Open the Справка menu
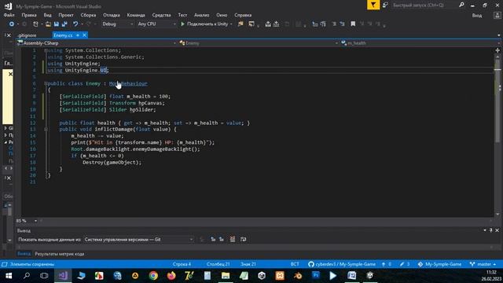 pos(243,15)
